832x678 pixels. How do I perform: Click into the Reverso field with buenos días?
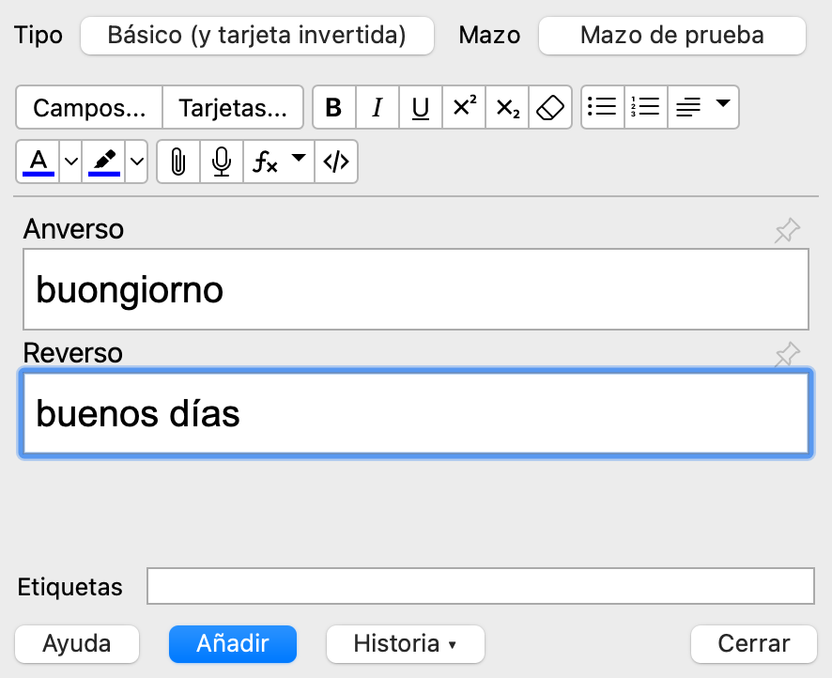[416, 413]
